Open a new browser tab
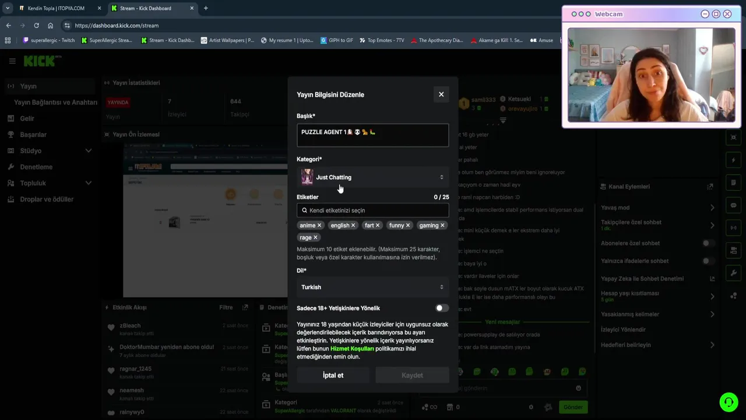 coord(206,8)
